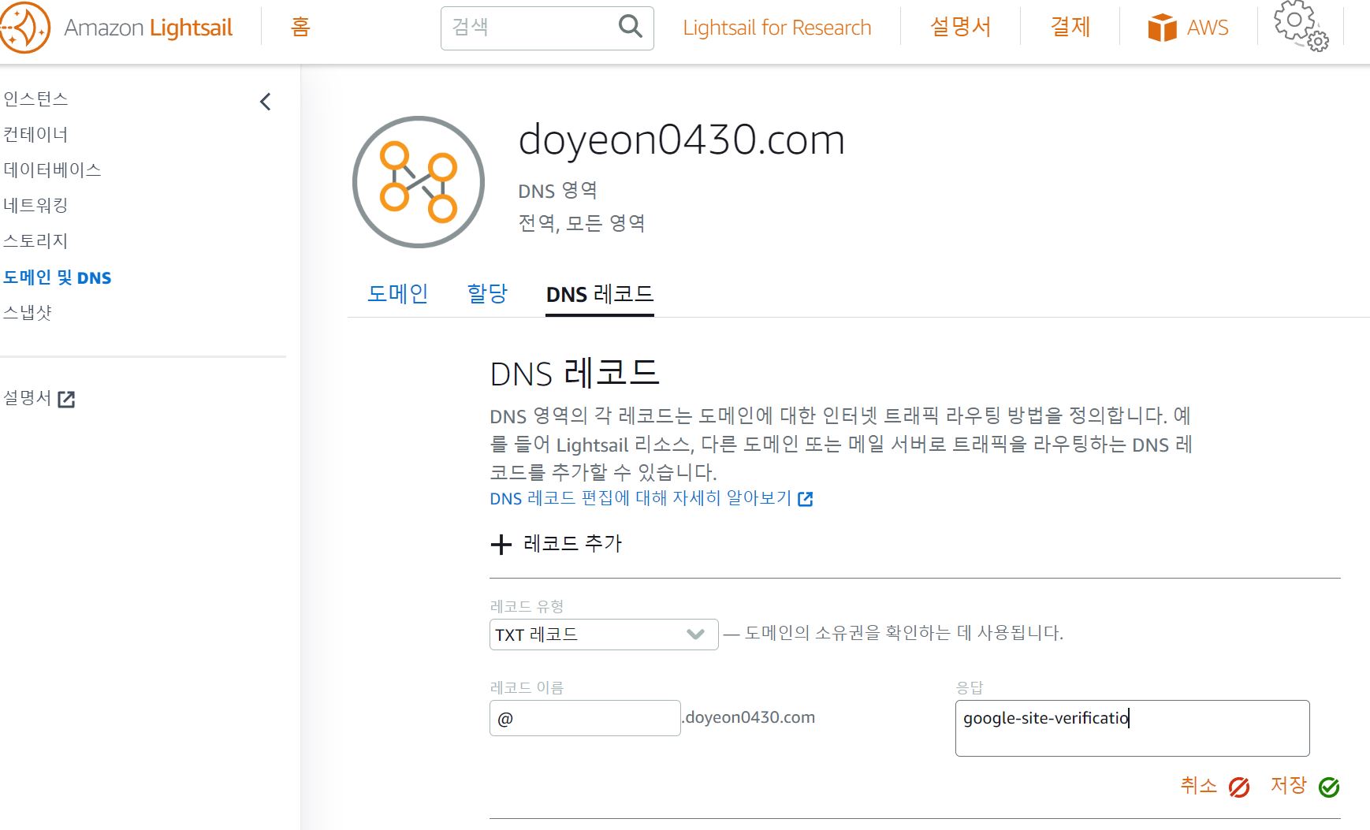Open Lightsail for Research

(x=776, y=28)
